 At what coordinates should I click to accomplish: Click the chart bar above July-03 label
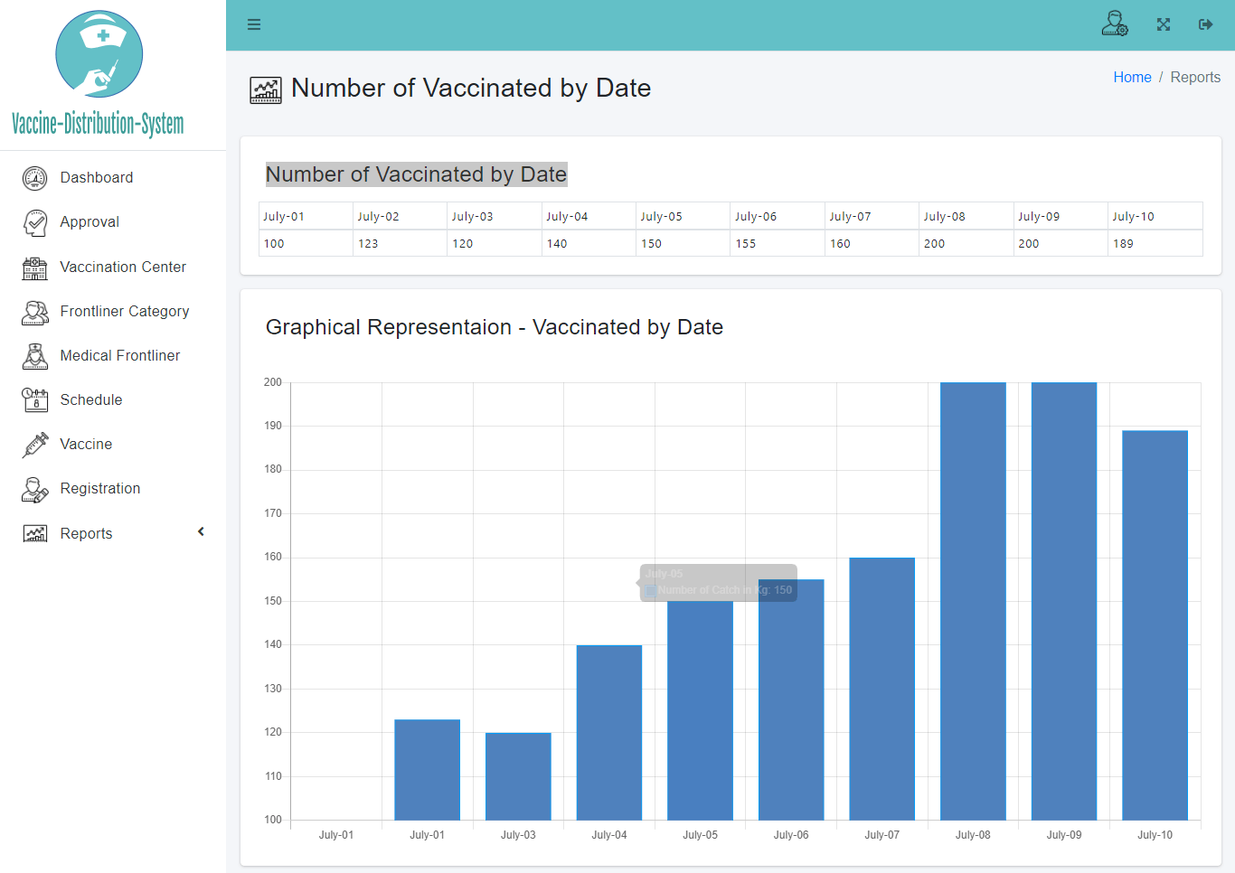click(518, 776)
